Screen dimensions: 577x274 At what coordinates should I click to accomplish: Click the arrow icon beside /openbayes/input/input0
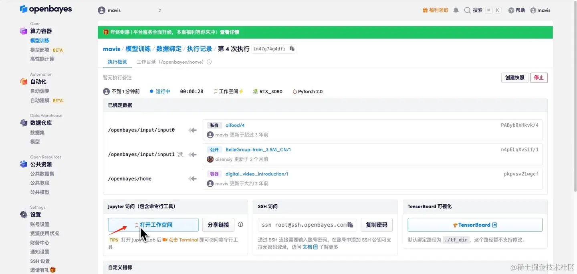pos(193,130)
